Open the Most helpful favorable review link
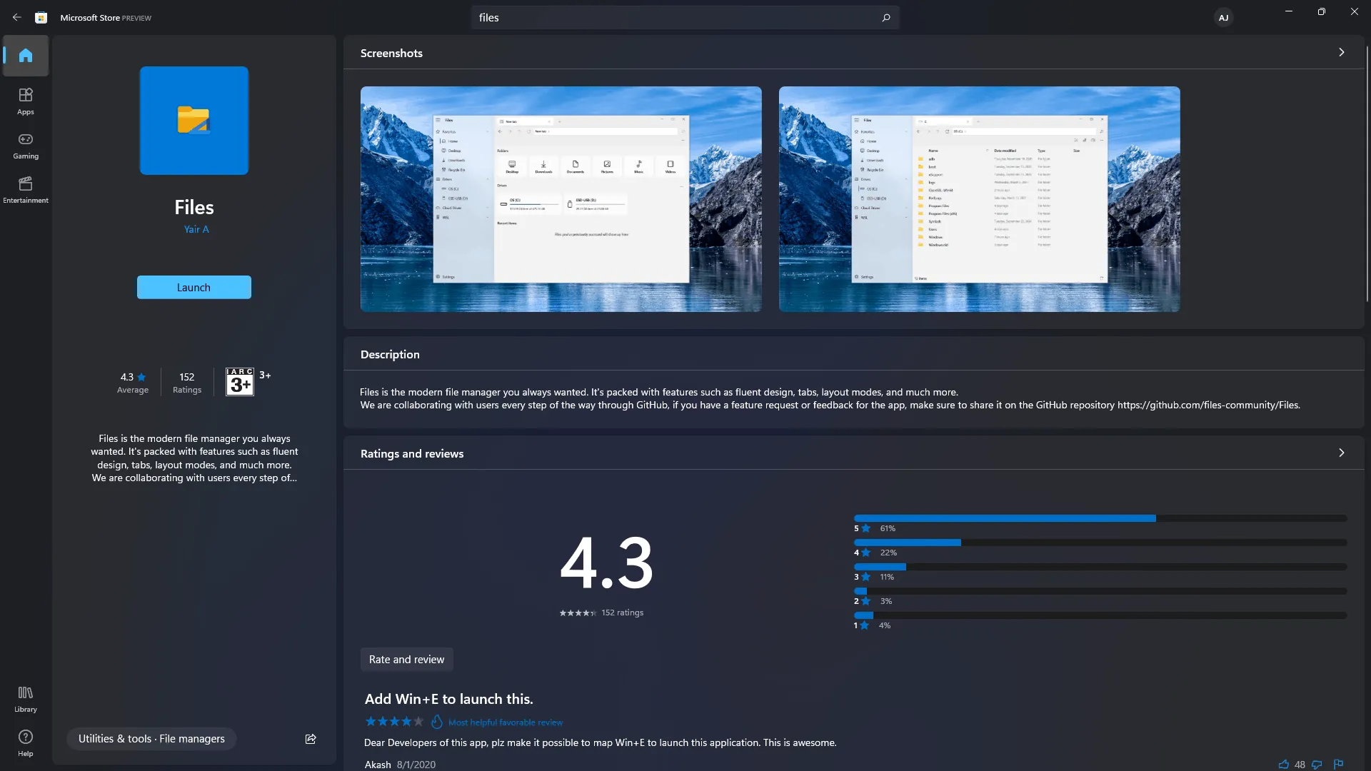The image size is (1371, 771). point(506,722)
